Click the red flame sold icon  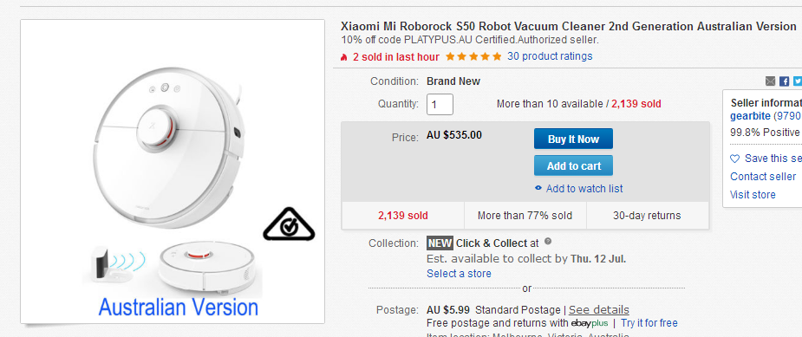tap(344, 57)
